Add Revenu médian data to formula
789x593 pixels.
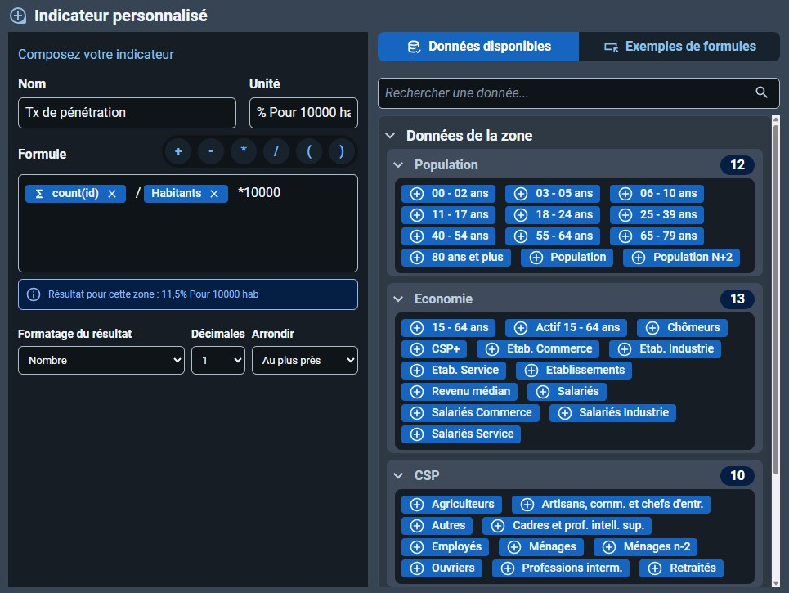pyautogui.click(x=460, y=392)
